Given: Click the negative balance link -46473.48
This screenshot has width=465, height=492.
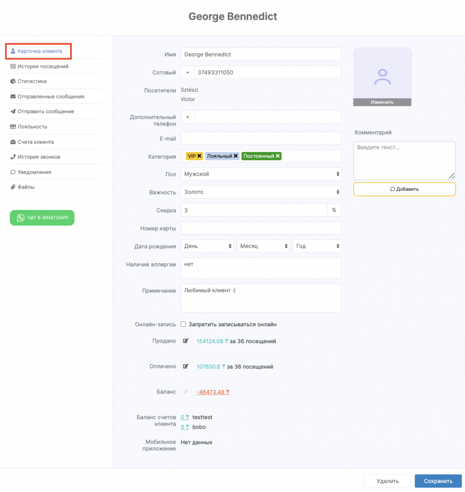Looking at the screenshot, I should point(213,392).
